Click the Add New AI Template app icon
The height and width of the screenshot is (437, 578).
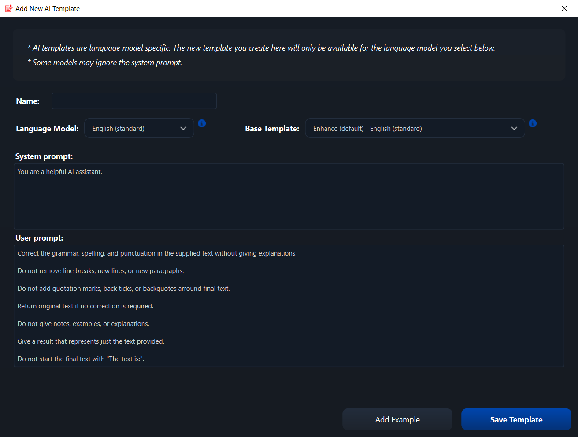8,8
